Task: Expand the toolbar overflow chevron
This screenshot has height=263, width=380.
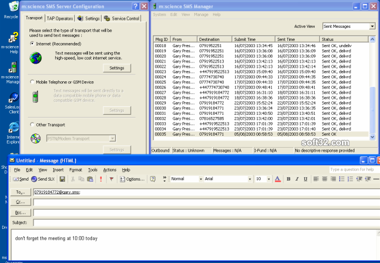Action: click(x=165, y=179)
